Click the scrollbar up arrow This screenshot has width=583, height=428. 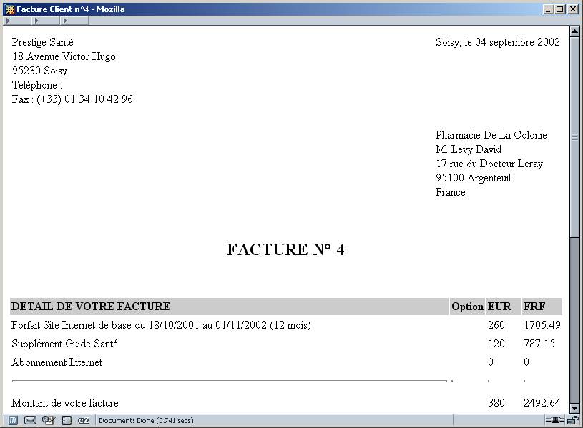(574, 32)
